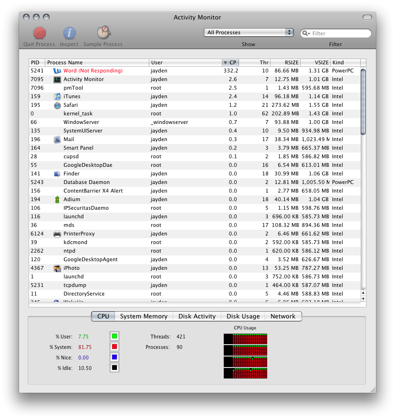Select launchd process with PID 116

point(195,217)
